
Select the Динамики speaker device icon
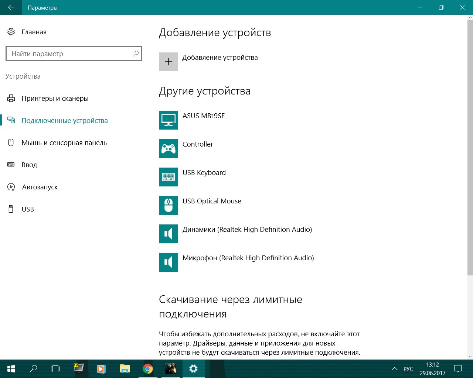pyautogui.click(x=169, y=234)
